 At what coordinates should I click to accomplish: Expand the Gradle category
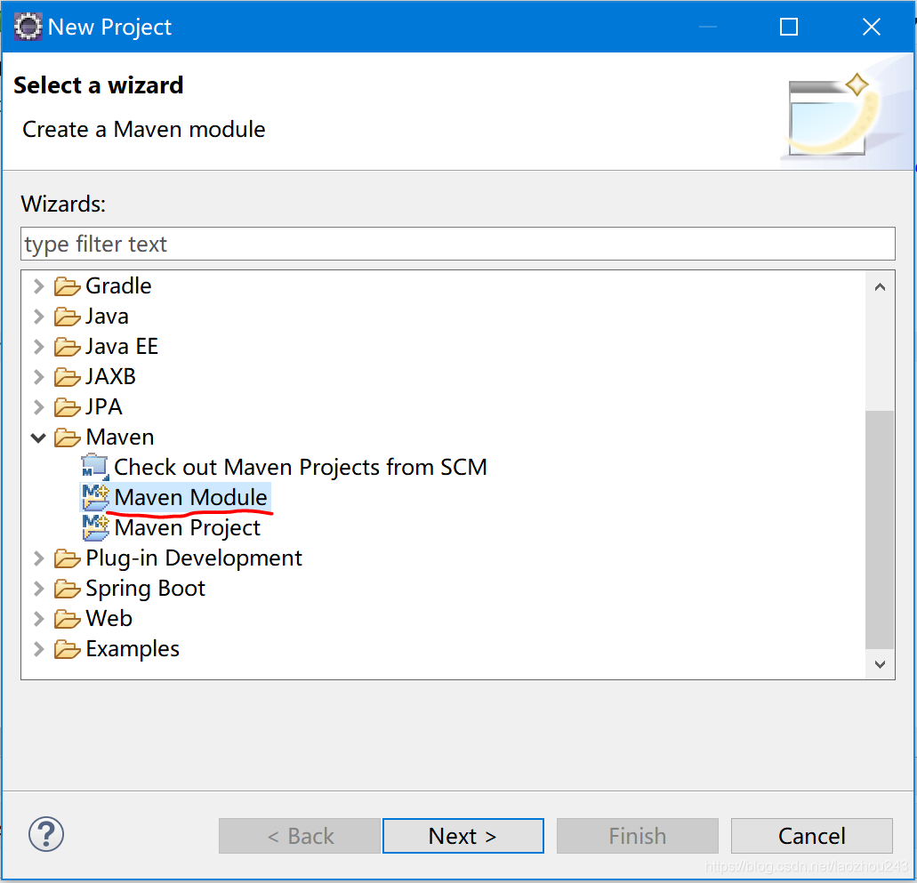click(38, 286)
